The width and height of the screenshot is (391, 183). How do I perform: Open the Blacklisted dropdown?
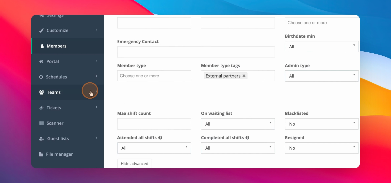pyautogui.click(x=322, y=124)
